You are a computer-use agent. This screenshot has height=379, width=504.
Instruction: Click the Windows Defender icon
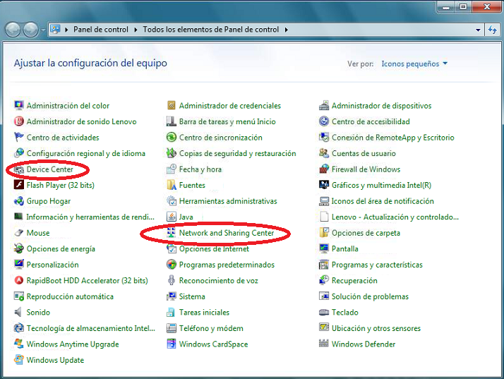[324, 344]
